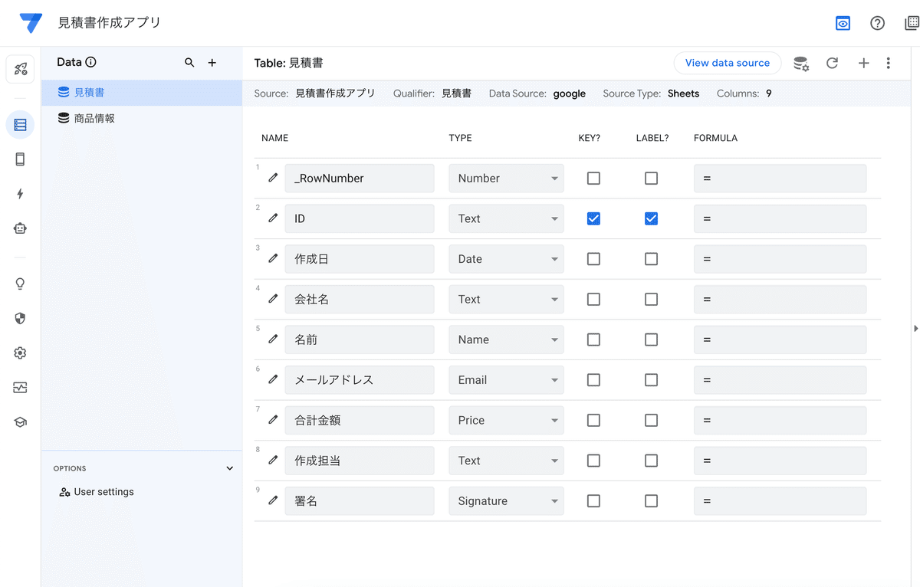Image resolution: width=920 pixels, height=587 pixels.
Task: Check KEY checkbox for _RowNumber
Action: (x=593, y=178)
